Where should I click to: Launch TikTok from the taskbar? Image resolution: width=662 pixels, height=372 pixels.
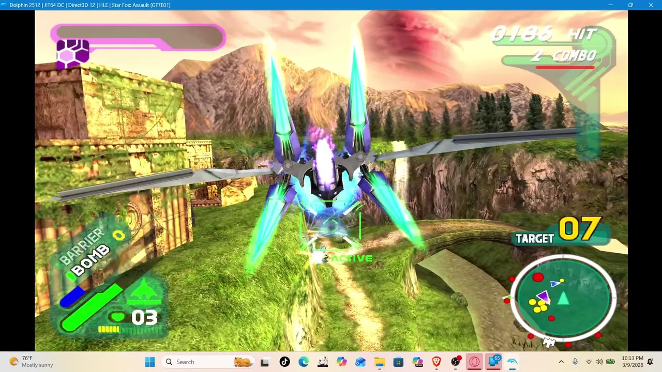coord(284,362)
